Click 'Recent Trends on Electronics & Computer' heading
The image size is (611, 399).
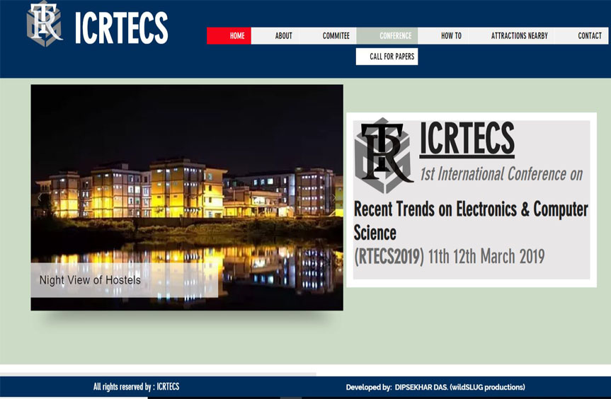click(x=471, y=209)
